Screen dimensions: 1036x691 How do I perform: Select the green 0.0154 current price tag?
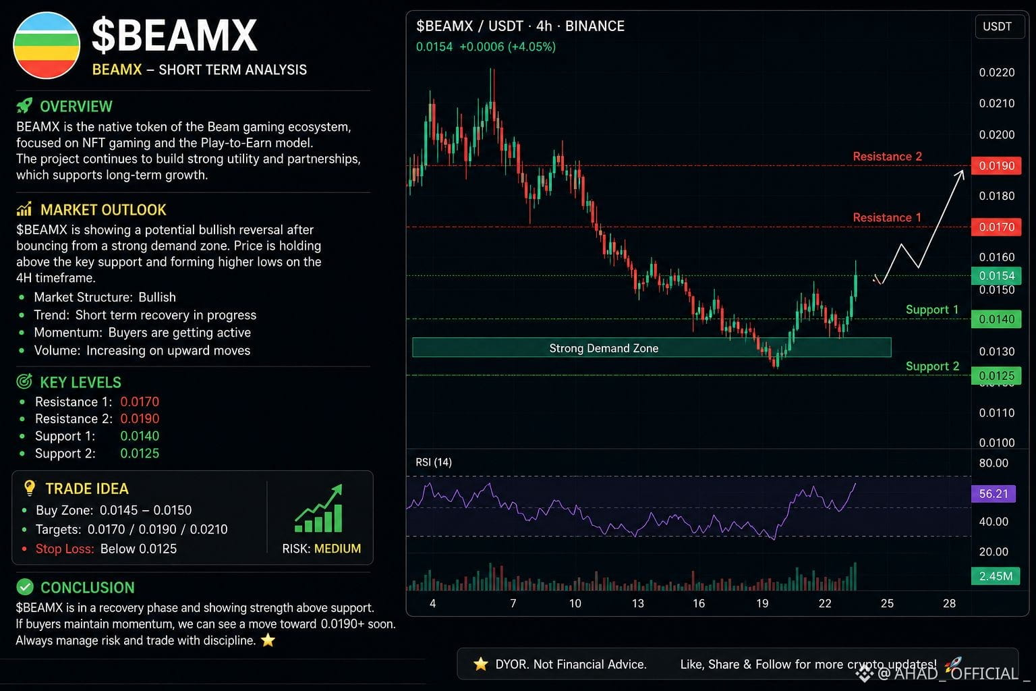click(996, 275)
